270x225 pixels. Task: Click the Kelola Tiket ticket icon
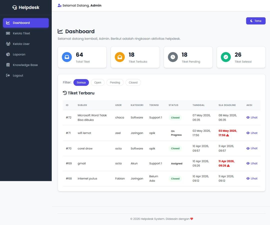8,33
